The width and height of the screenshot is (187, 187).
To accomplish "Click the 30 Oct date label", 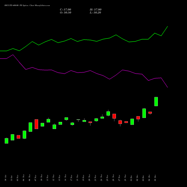I will [x=6, y=178].
